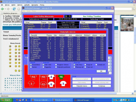Select Drugi set period option

click(85, 65)
